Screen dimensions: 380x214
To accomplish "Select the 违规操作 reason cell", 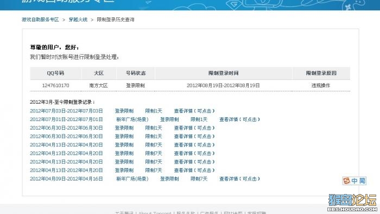I will [x=321, y=85].
